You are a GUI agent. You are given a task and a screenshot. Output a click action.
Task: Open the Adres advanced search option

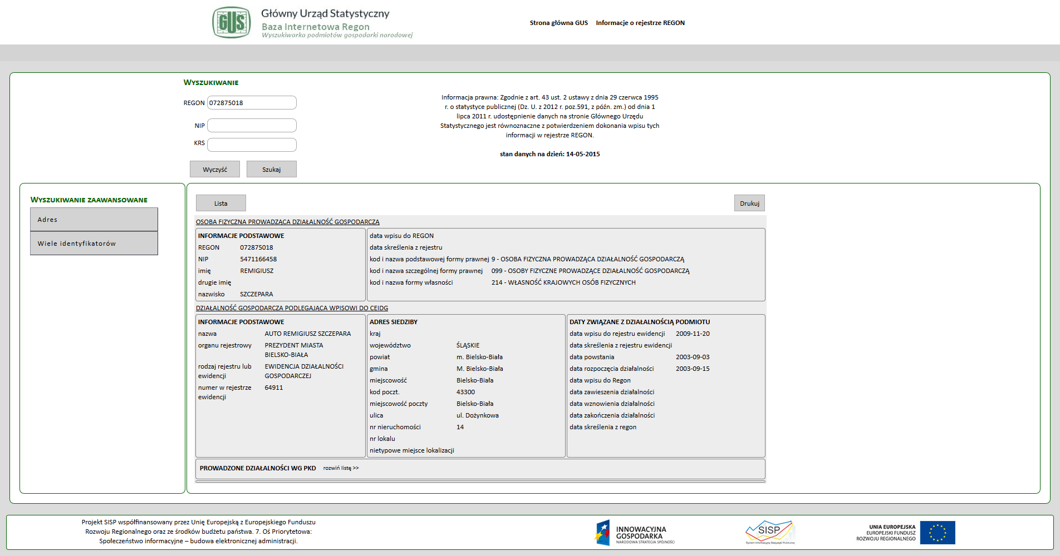click(94, 220)
